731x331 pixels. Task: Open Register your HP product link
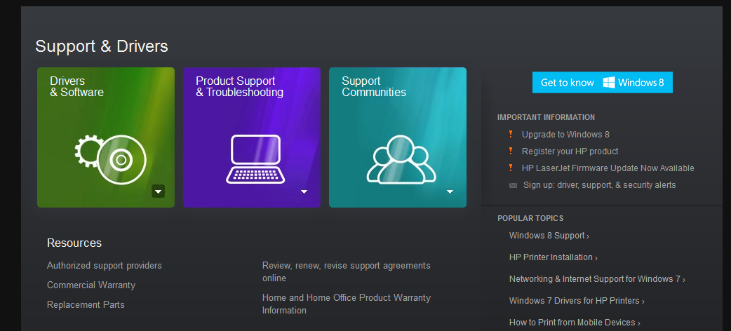(x=570, y=151)
